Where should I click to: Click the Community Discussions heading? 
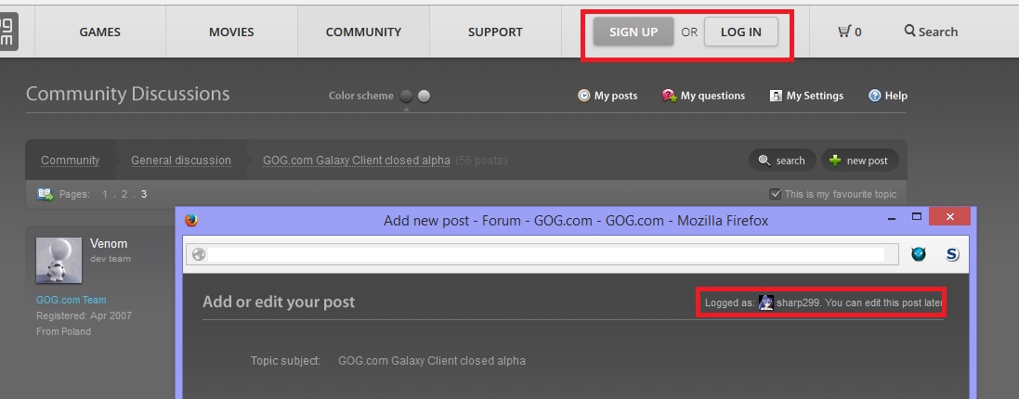[128, 94]
